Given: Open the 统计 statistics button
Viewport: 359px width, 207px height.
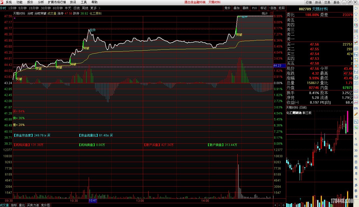Looking at the screenshot, I should point(265,14).
